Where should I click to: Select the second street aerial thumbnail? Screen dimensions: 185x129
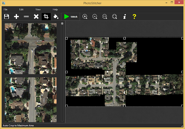click(x=31, y=100)
